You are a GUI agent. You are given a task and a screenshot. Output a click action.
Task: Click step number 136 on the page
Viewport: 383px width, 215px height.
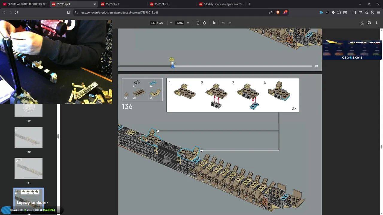(x=127, y=107)
